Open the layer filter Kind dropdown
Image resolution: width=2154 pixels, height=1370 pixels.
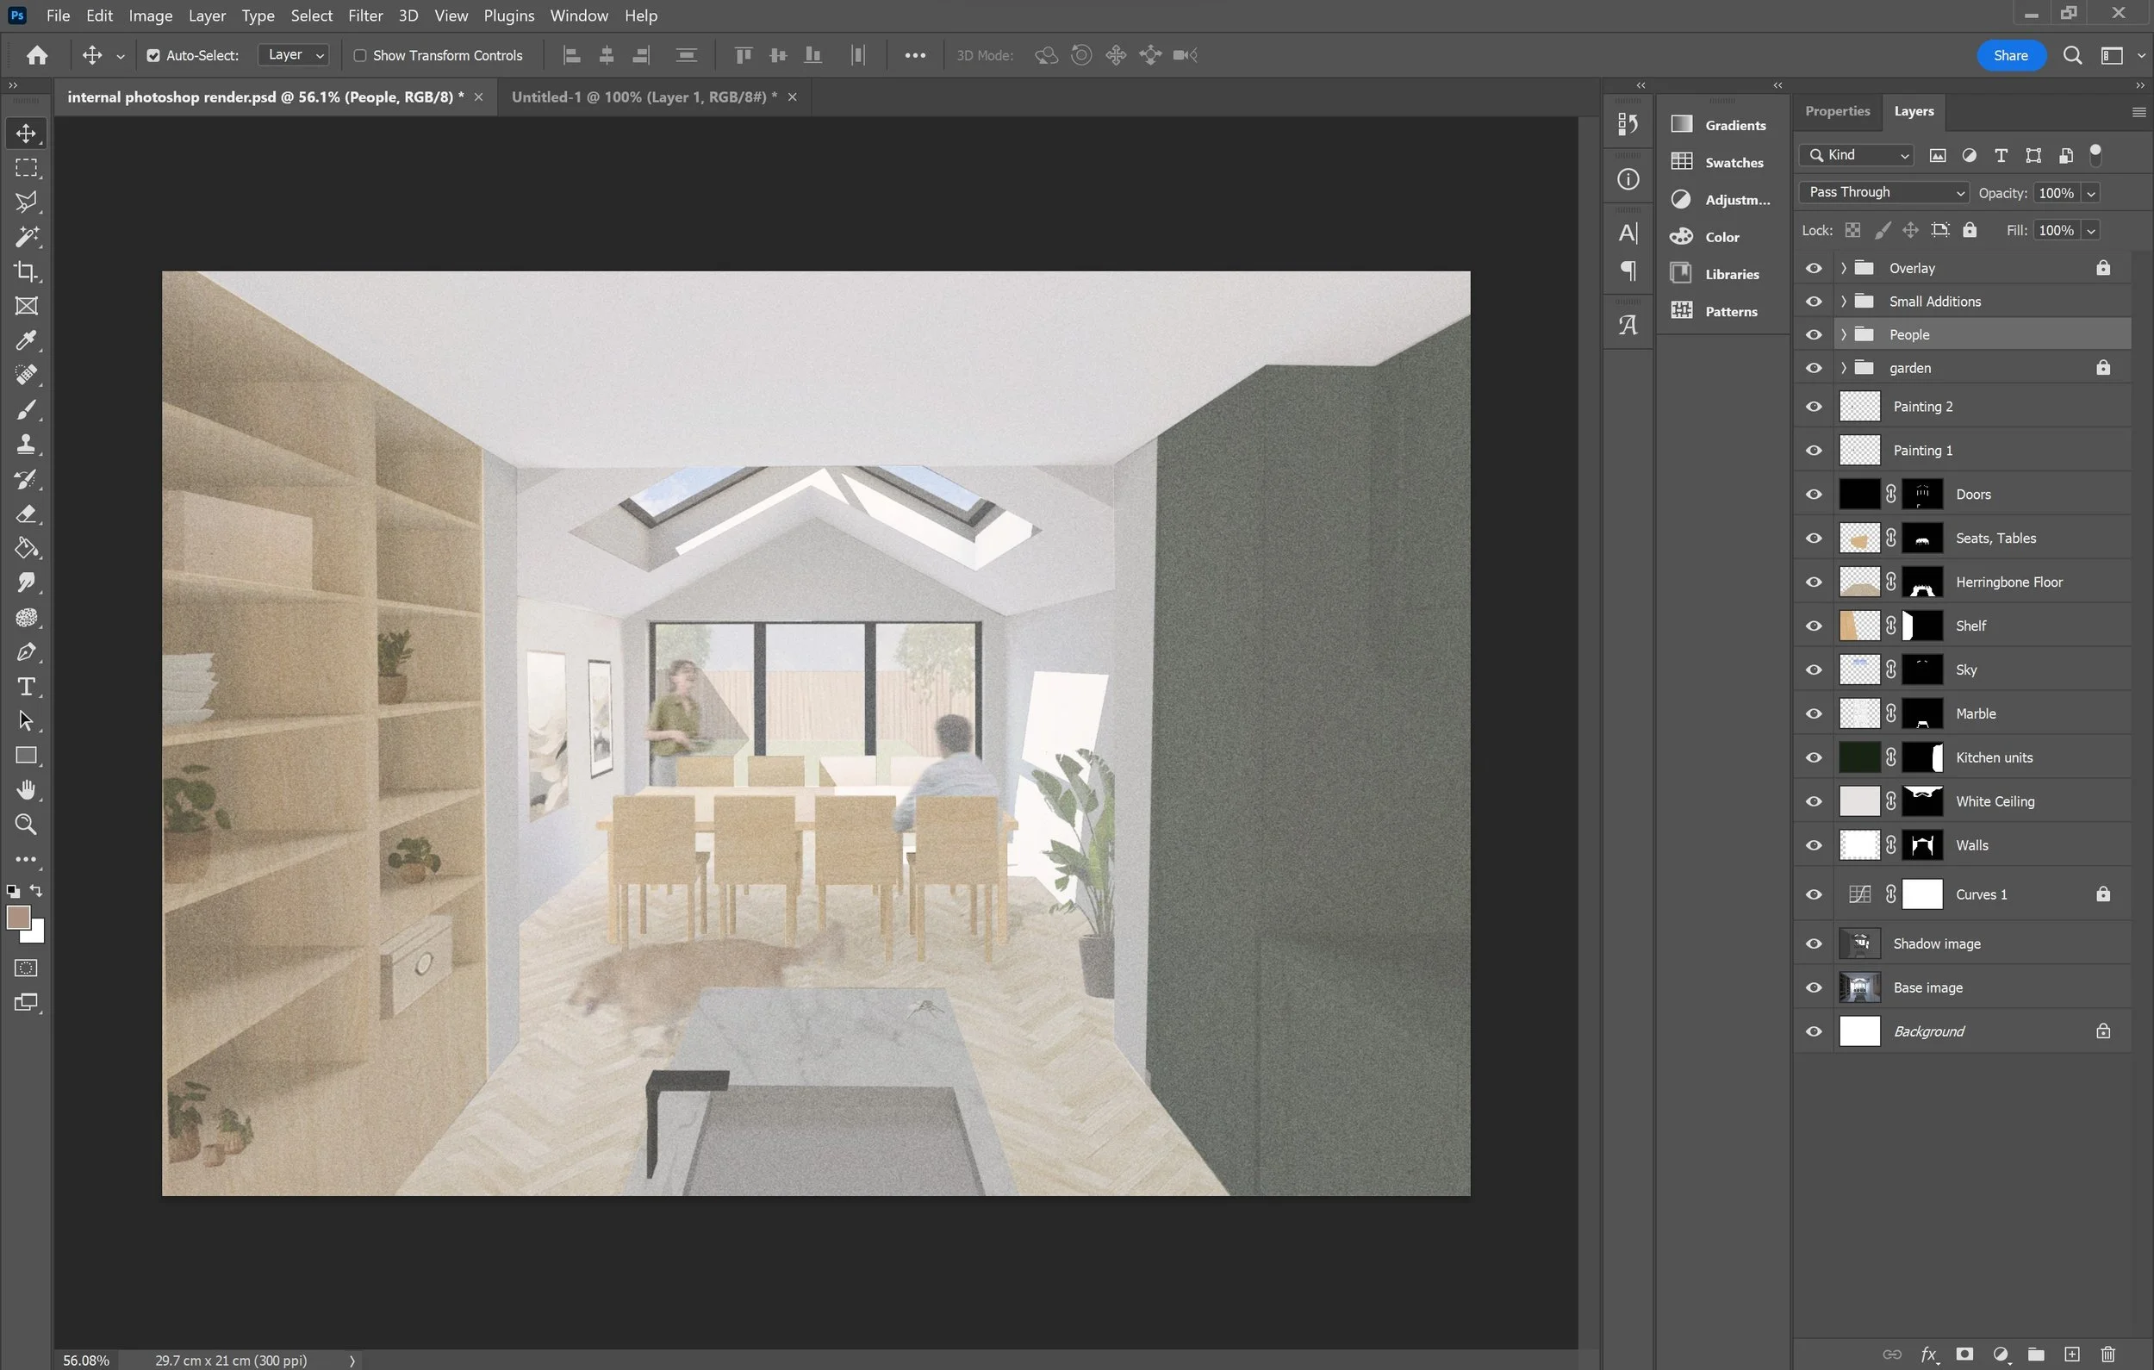(x=1857, y=155)
